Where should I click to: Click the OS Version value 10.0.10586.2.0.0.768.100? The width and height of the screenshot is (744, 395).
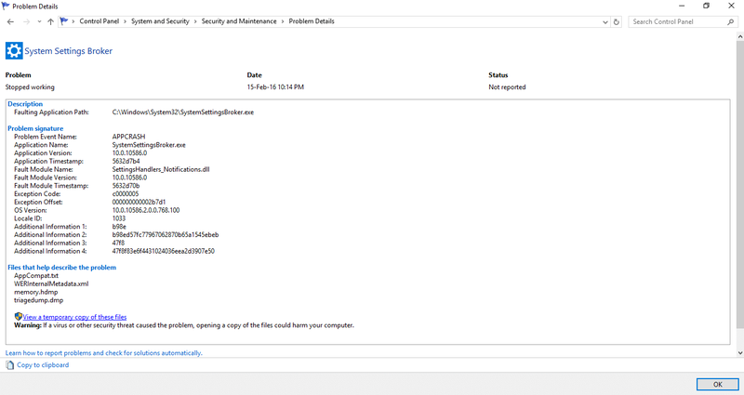146,210
